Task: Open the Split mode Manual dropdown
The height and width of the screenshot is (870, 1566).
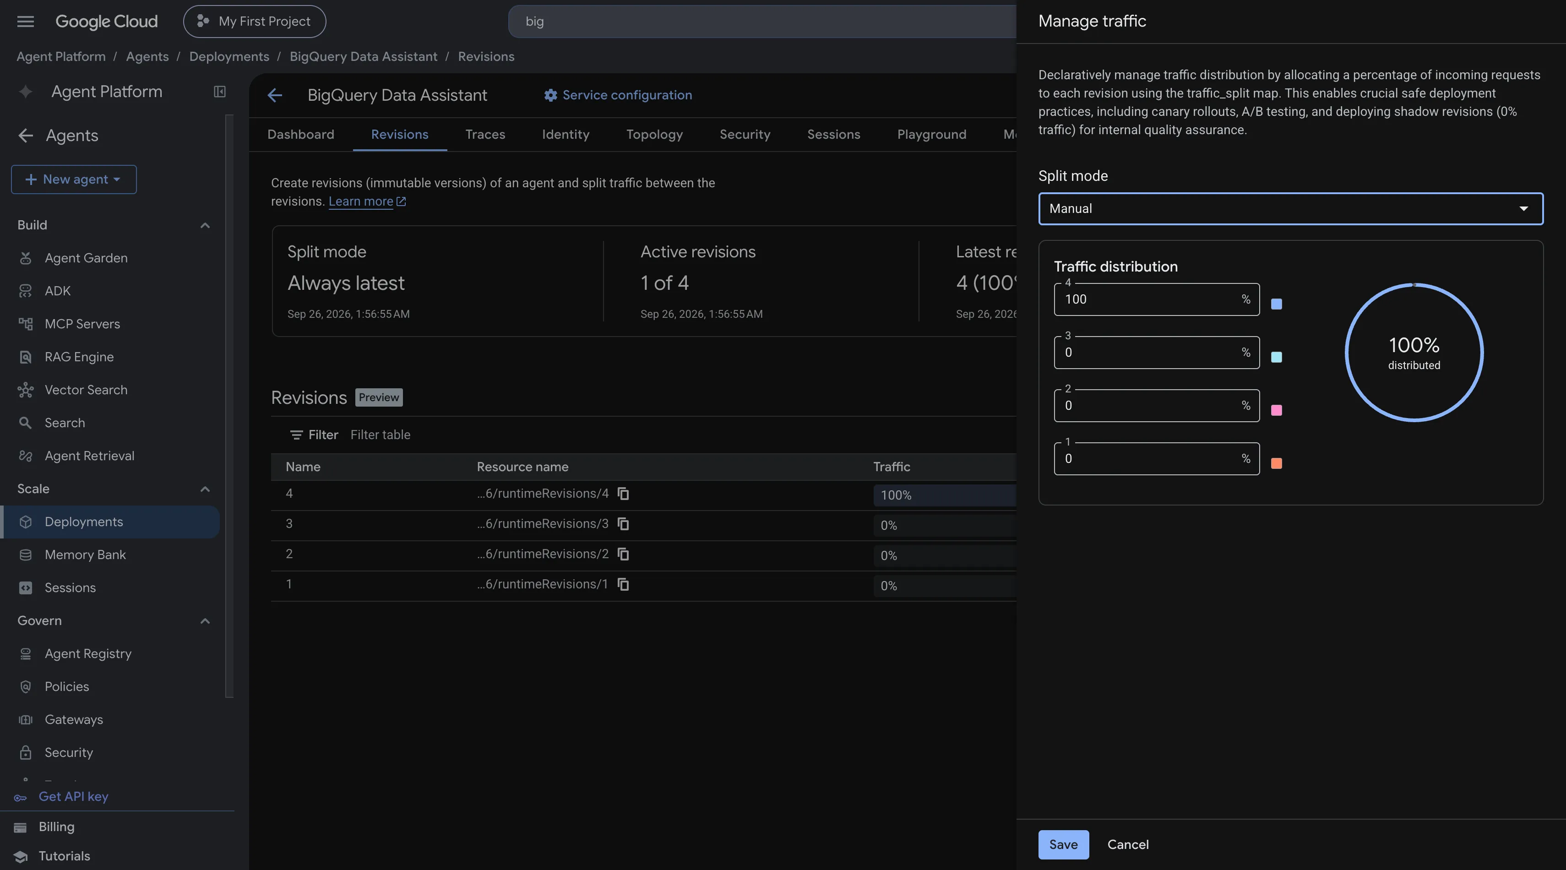Action: (x=1291, y=209)
